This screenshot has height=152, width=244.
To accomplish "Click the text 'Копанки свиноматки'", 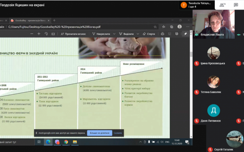I will (16, 100).
